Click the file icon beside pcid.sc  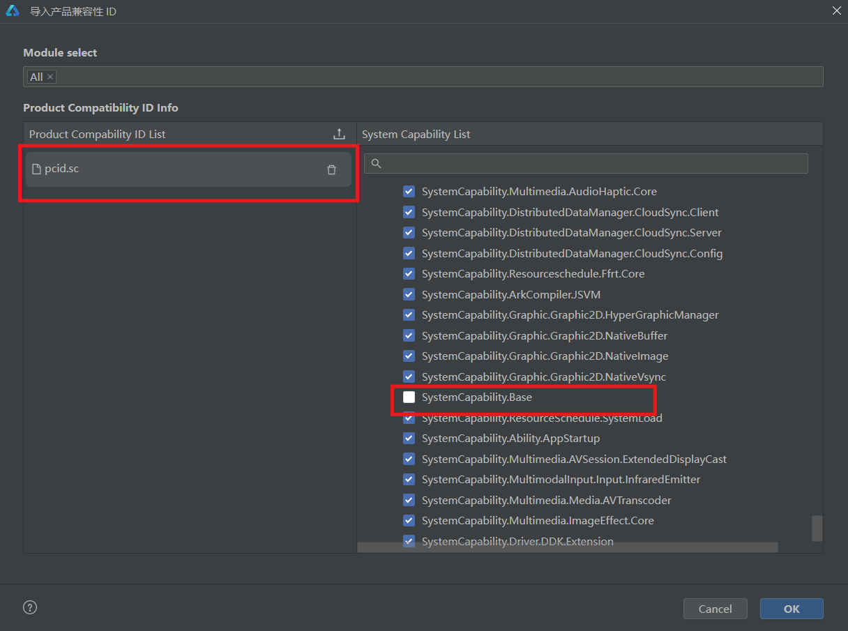pyautogui.click(x=36, y=169)
